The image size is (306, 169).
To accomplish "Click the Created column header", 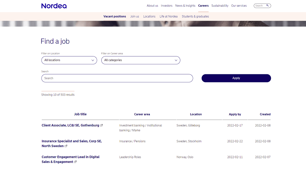I will [x=265, y=114].
